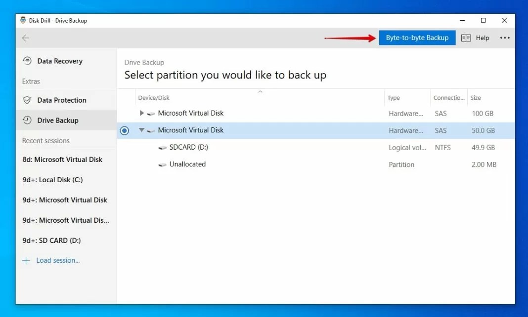Go back with the left arrow
This screenshot has width=528, height=317.
(26, 38)
